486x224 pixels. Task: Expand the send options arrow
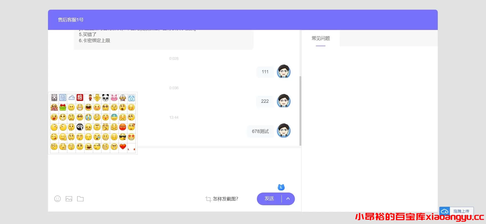pos(288,199)
